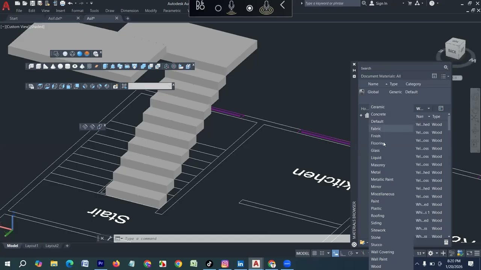This screenshot has width=481, height=270.
Task: Open the annotation scale 1:1 dropdown
Action: [421, 253]
